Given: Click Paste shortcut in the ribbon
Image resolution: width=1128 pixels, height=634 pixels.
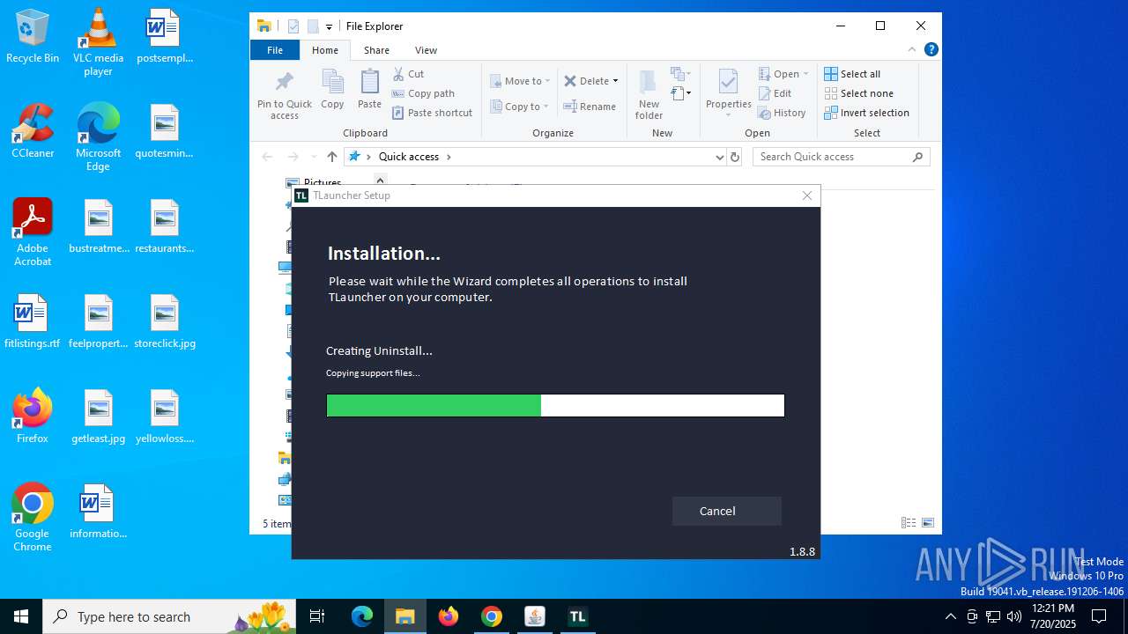Looking at the screenshot, I should click(x=432, y=113).
